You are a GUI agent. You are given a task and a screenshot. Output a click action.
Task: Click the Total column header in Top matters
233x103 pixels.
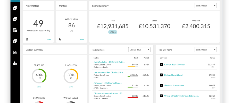136,58
